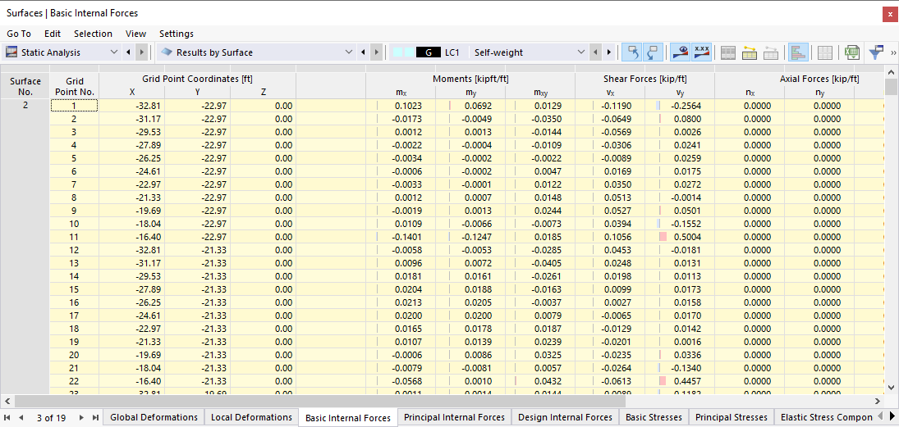This screenshot has height=427, width=899.
Task: Switch to Elastic Stress Components tab
Action: point(827,417)
